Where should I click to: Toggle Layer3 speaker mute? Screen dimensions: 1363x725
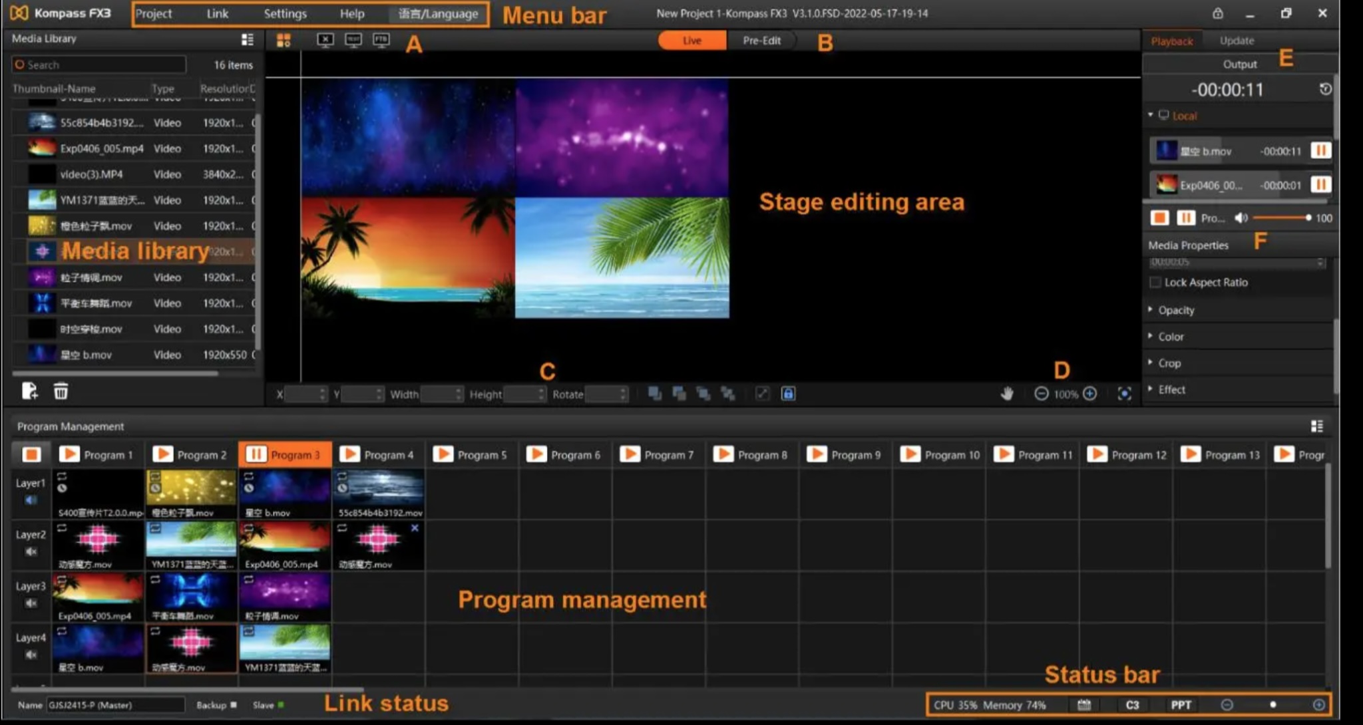pyautogui.click(x=31, y=603)
